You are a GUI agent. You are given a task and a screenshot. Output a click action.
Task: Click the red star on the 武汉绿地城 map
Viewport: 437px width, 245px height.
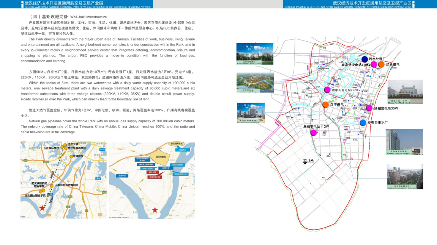coord(155,210)
